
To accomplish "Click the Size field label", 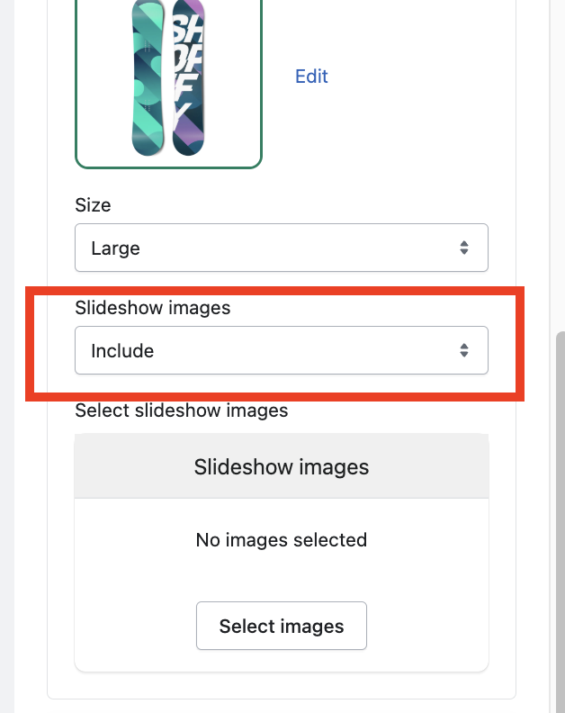I will pyautogui.click(x=93, y=205).
